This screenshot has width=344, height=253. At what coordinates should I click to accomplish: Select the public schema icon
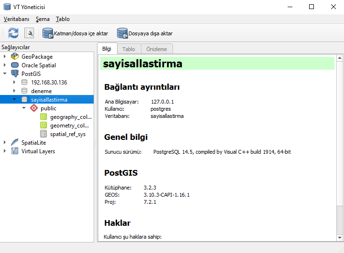(x=34, y=108)
